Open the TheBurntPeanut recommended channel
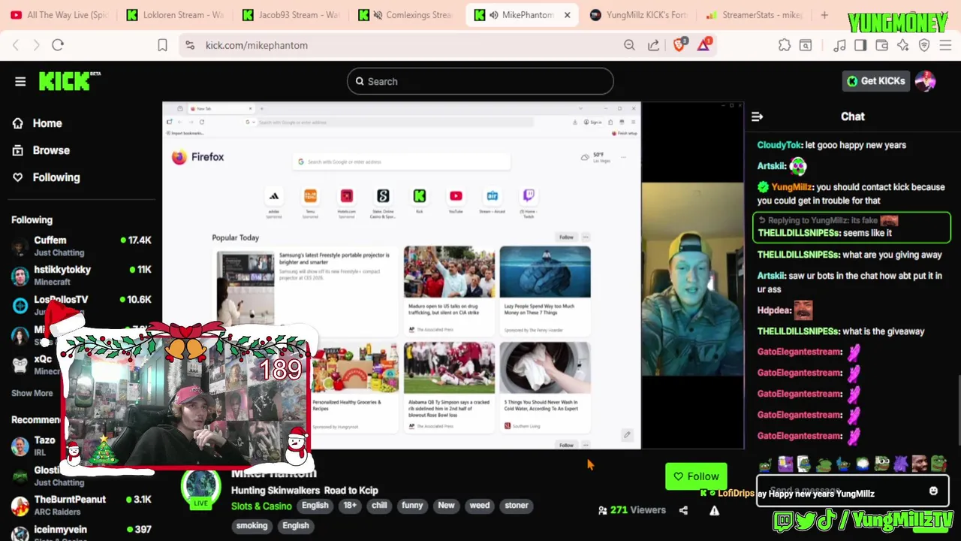Image resolution: width=961 pixels, height=541 pixels. tap(81, 505)
